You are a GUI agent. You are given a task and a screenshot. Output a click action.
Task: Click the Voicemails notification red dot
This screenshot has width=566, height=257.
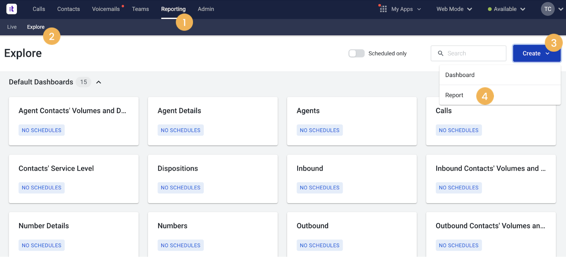[123, 5]
